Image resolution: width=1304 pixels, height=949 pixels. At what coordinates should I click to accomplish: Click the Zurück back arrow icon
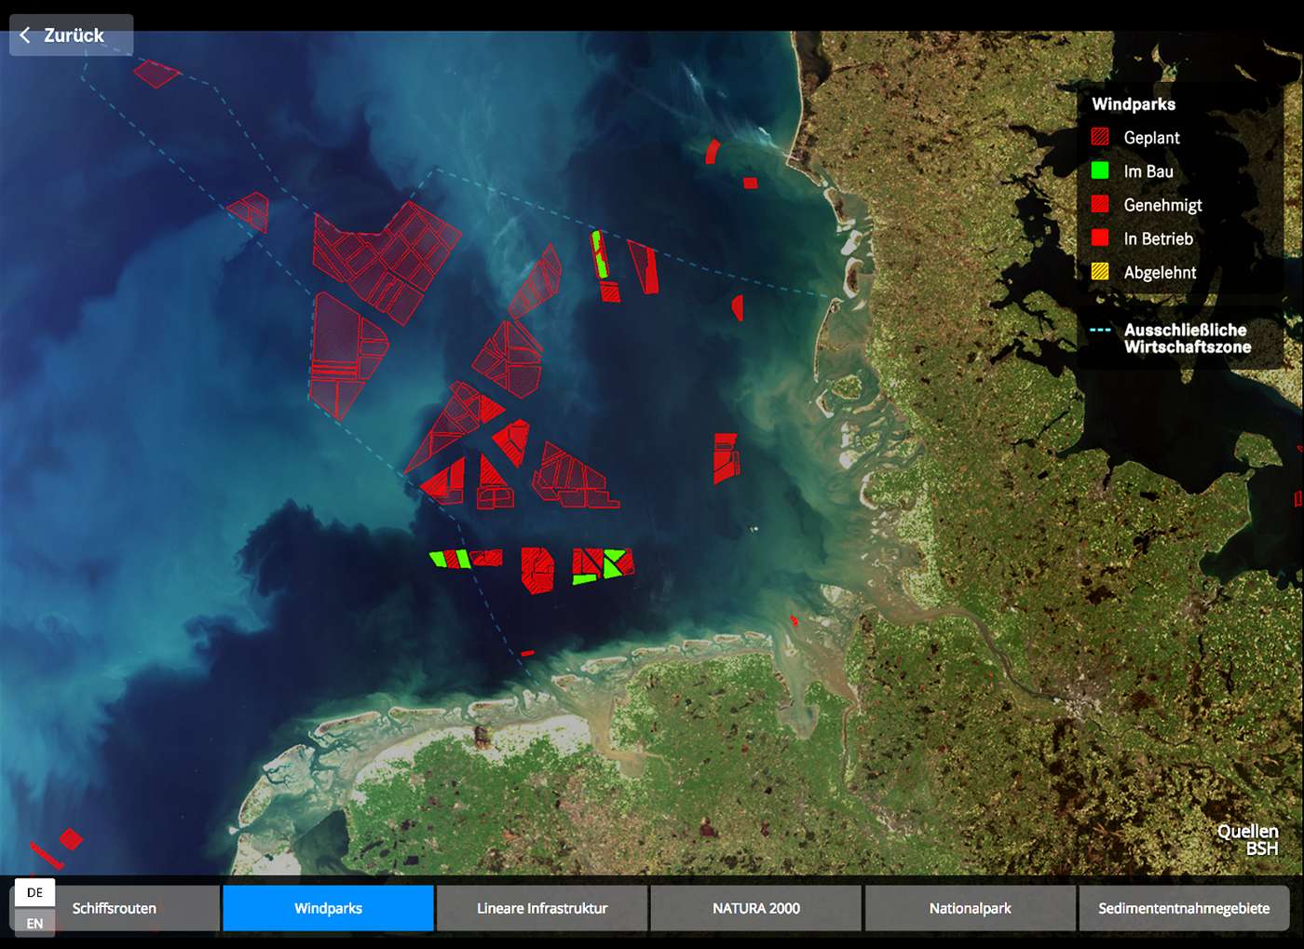pyautogui.click(x=25, y=35)
